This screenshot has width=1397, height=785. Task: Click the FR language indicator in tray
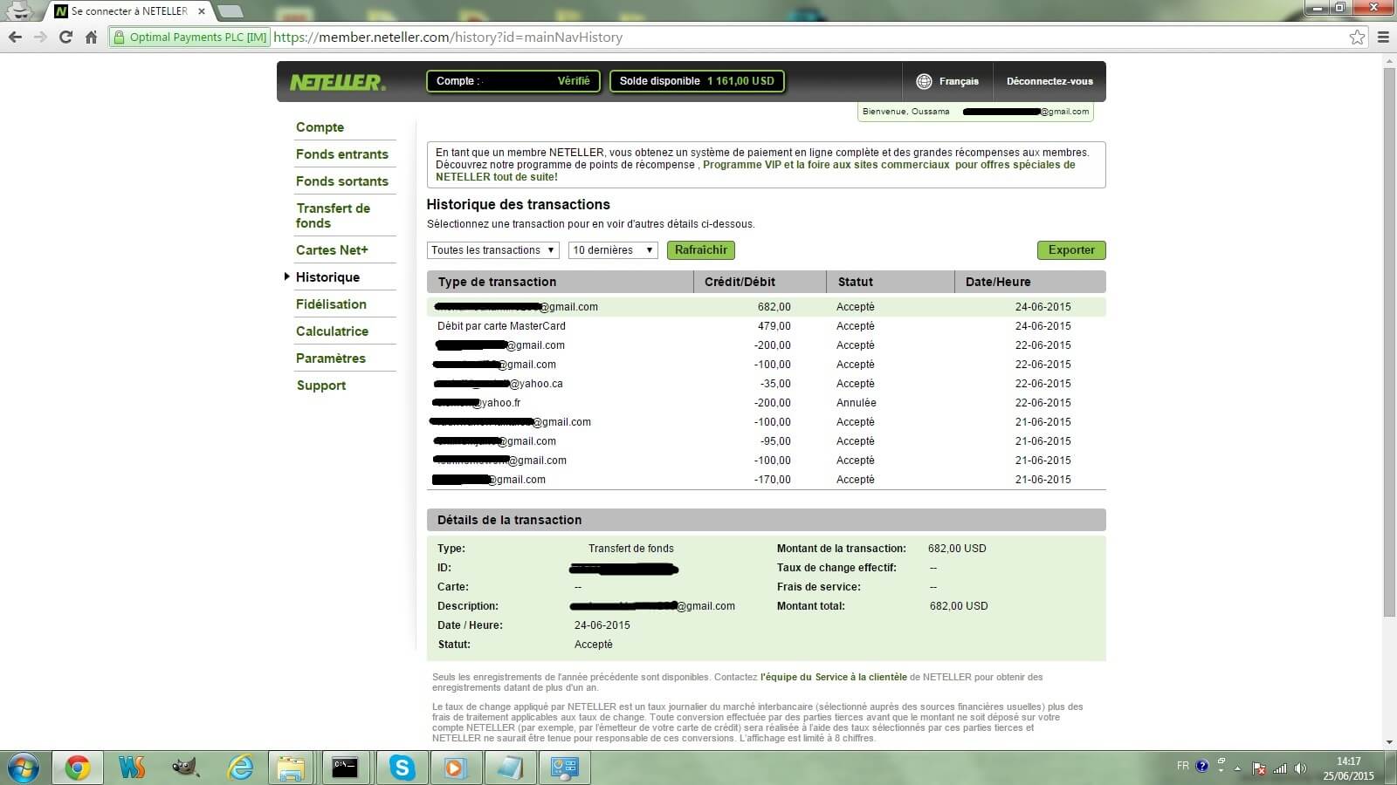[x=1183, y=766]
